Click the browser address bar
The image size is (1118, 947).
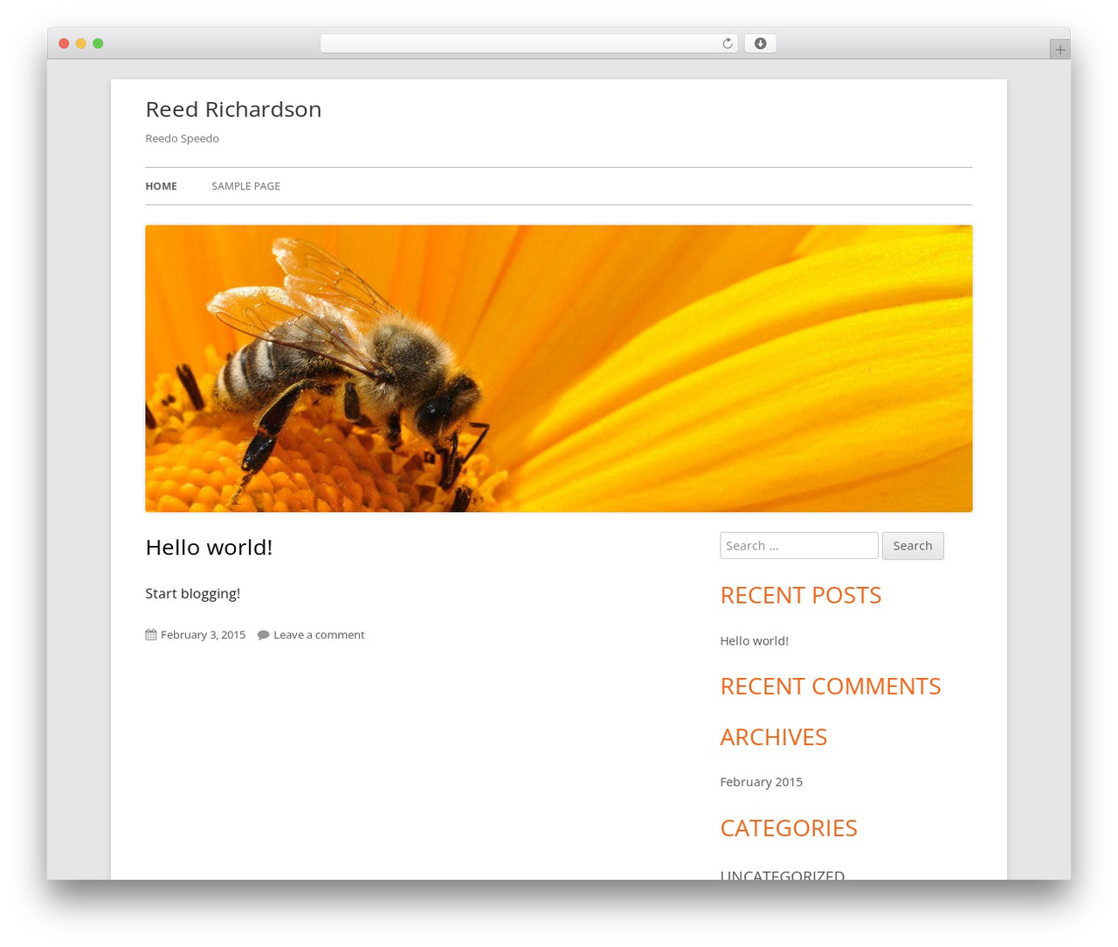coord(528,44)
